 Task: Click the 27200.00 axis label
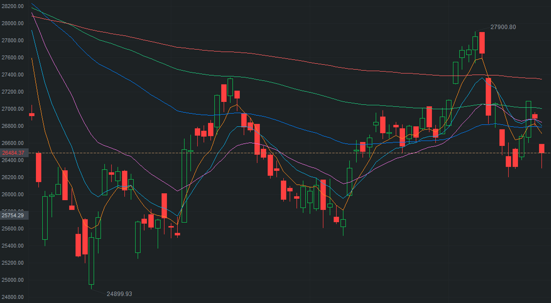12,92
